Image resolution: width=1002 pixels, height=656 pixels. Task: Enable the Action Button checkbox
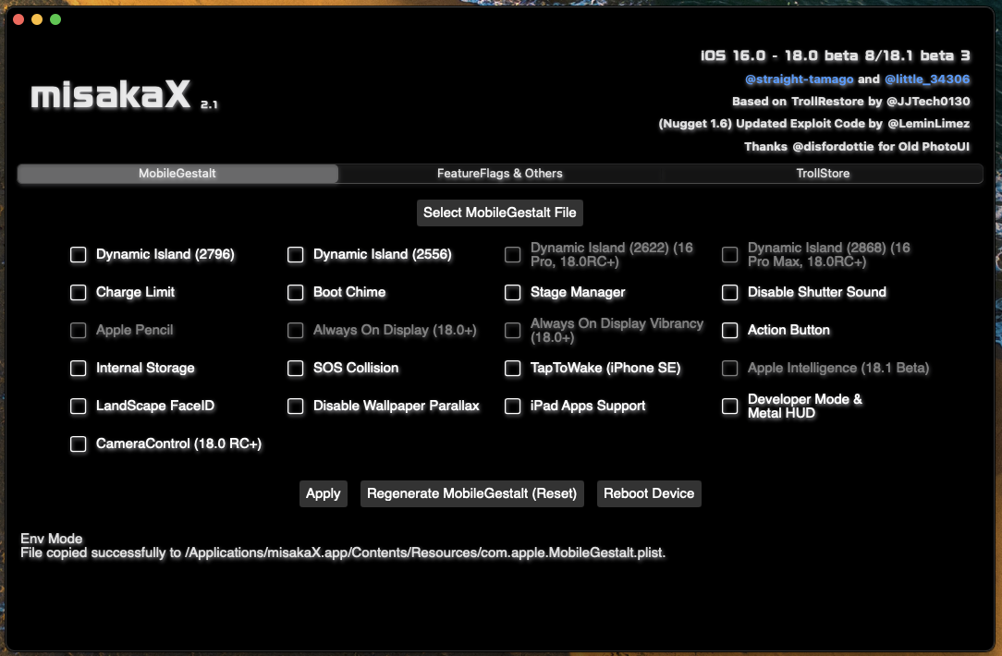coord(729,330)
